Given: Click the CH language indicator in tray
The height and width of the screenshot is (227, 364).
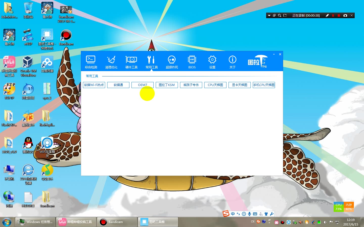Looking at the screenshot, I should (253, 222).
